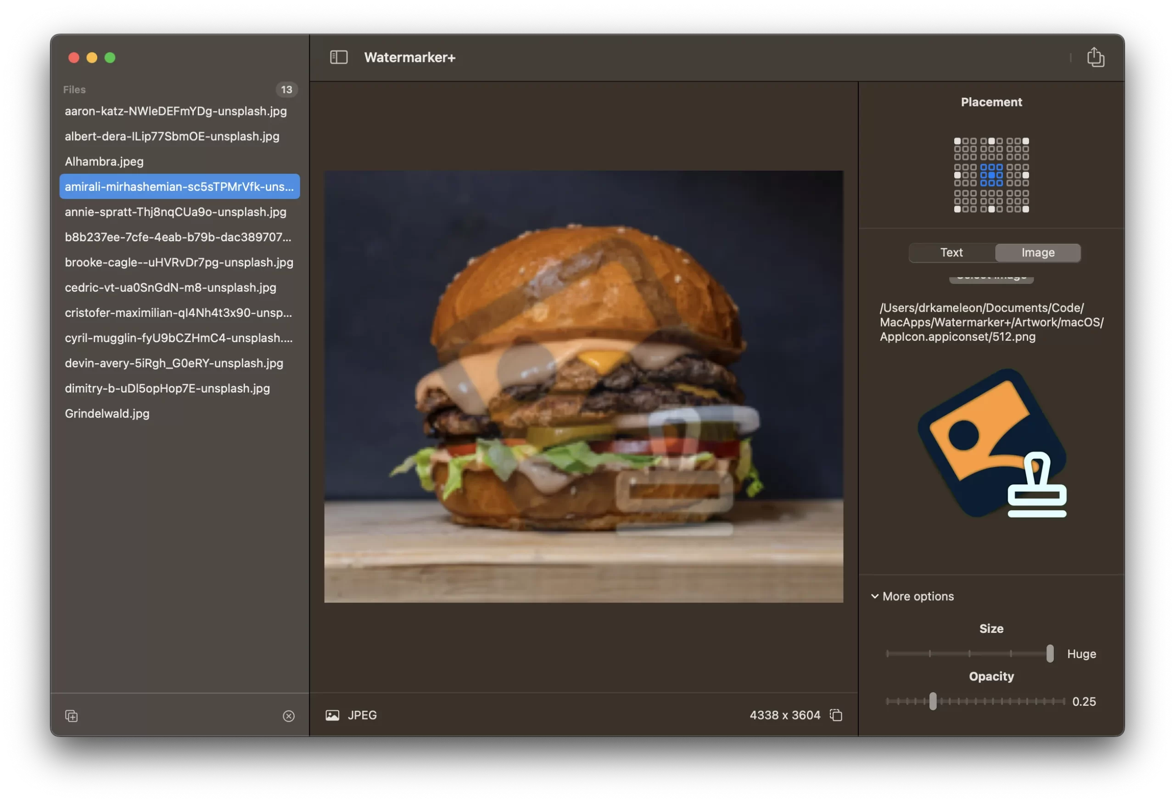Click the Size slider handle
This screenshot has height=803, width=1175.
coord(1050,653)
